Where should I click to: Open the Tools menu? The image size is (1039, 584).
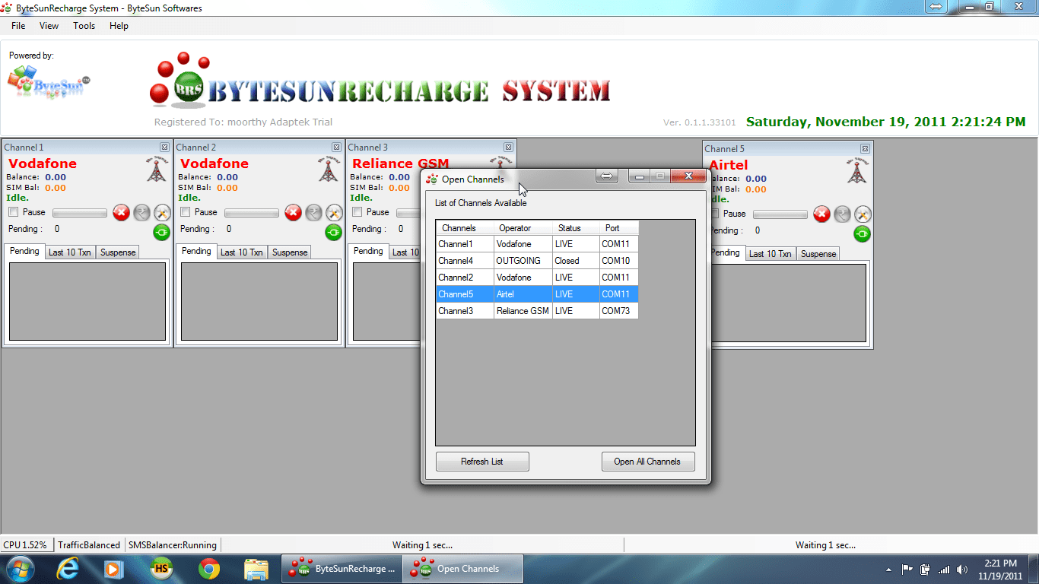coord(84,26)
